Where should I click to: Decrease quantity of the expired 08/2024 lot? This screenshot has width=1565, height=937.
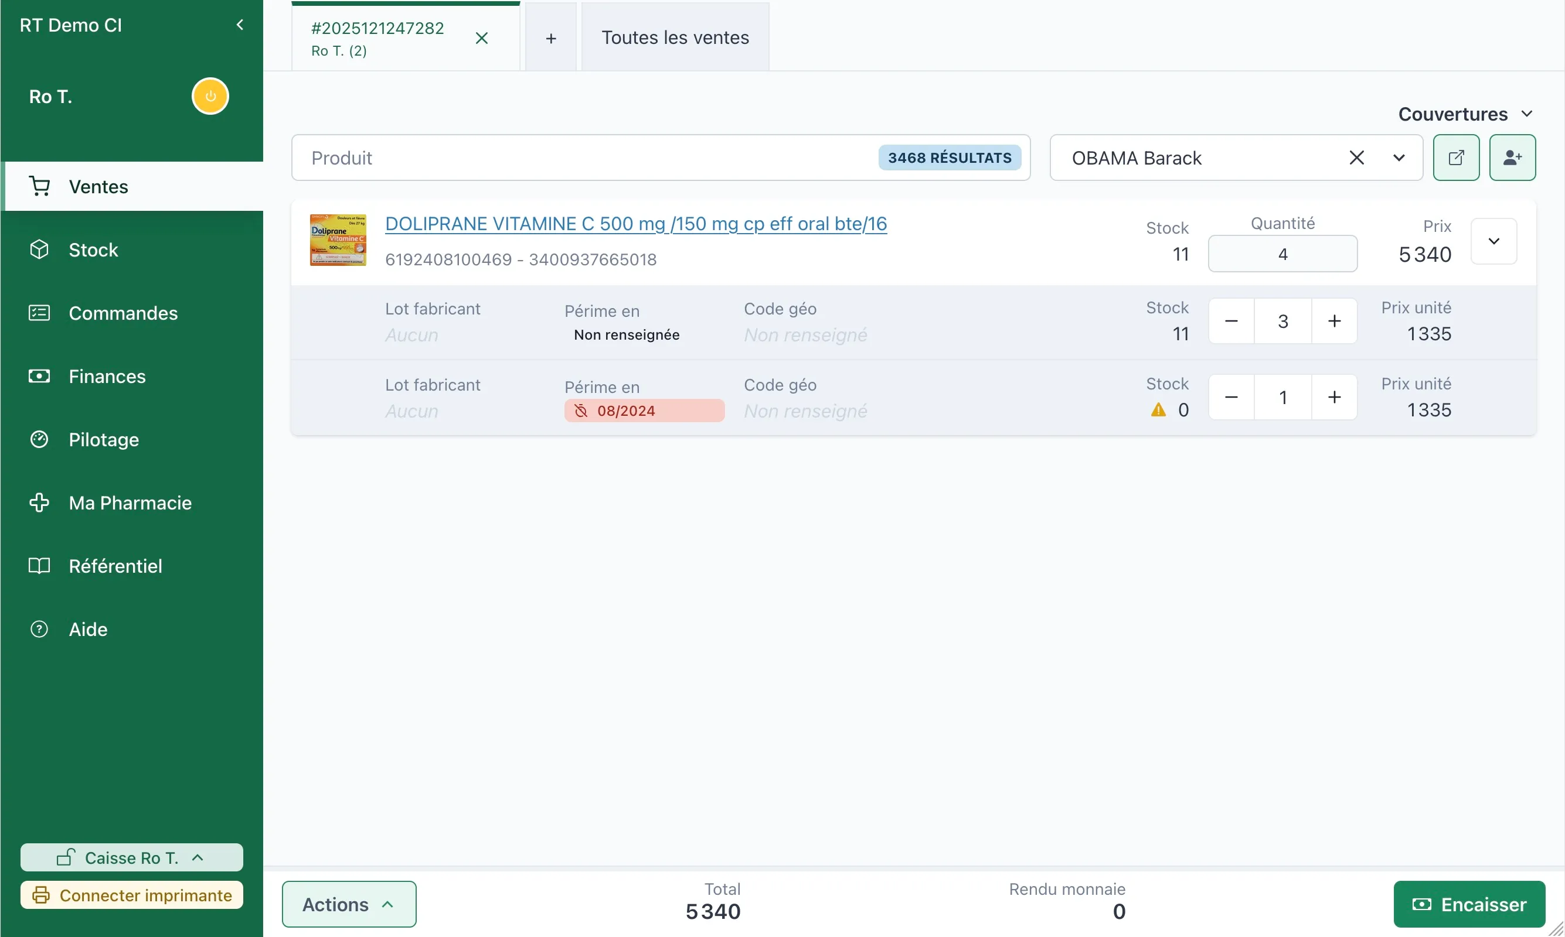pyautogui.click(x=1230, y=398)
